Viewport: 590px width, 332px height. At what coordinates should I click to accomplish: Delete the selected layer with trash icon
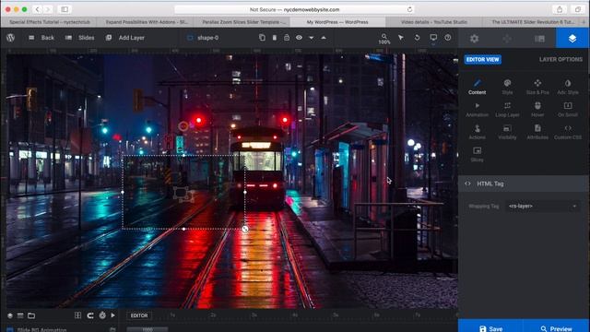coord(275,37)
